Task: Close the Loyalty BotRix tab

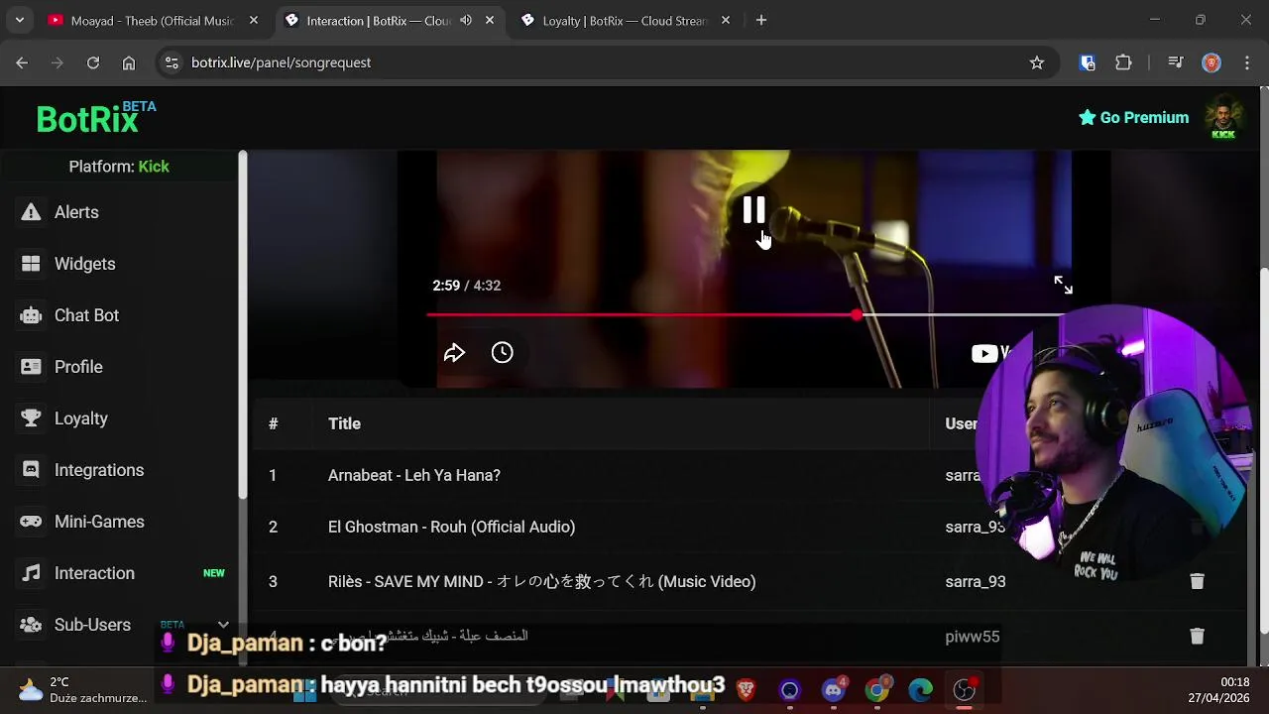Action: pyautogui.click(x=726, y=20)
